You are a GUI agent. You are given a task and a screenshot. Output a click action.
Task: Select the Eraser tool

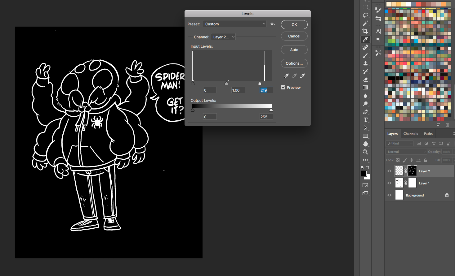(x=365, y=80)
